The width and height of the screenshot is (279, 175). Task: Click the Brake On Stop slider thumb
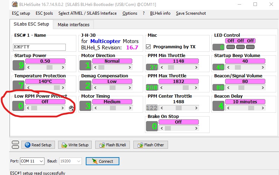168,128
